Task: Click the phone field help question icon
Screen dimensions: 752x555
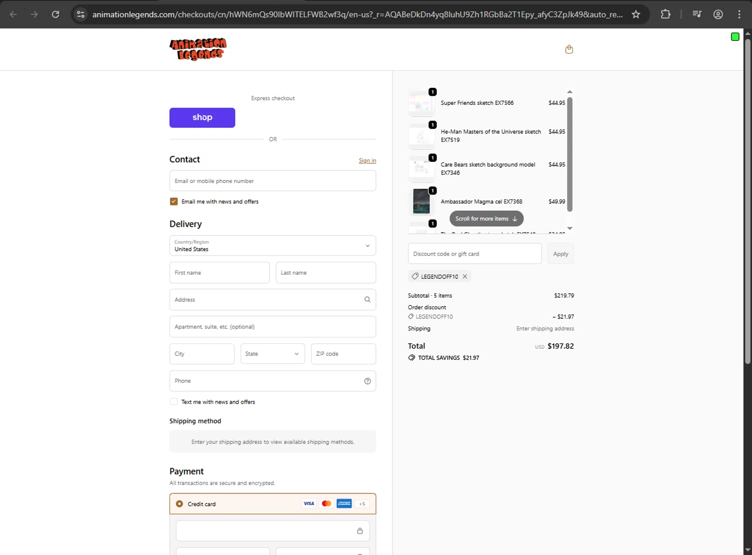Action: click(x=367, y=381)
